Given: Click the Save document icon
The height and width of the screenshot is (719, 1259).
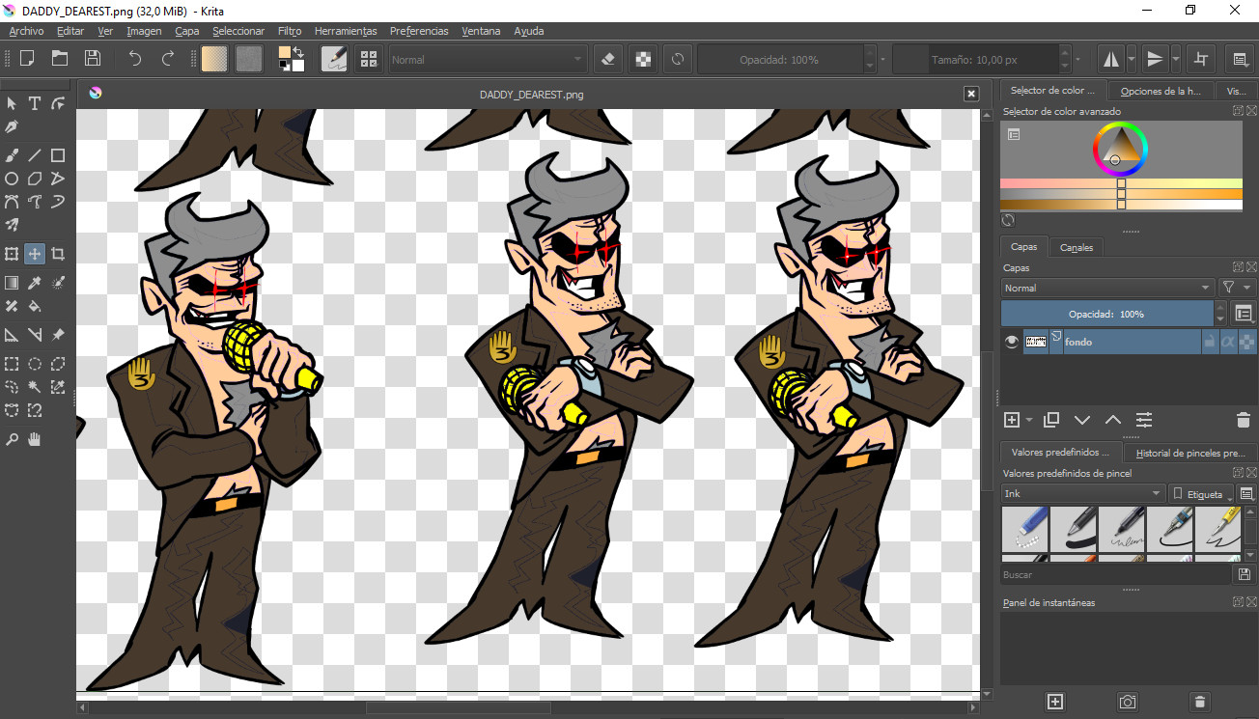Looking at the screenshot, I should click(x=92, y=59).
